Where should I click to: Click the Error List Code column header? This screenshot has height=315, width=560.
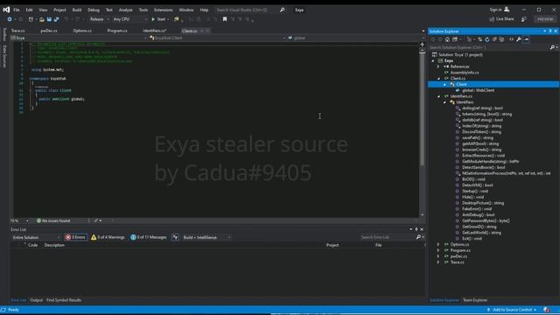33,245
